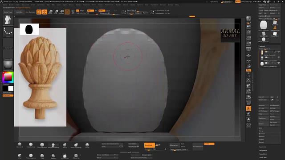Click the Zoom canvas icon
The height and width of the screenshot is (160, 285).
tap(248, 32)
